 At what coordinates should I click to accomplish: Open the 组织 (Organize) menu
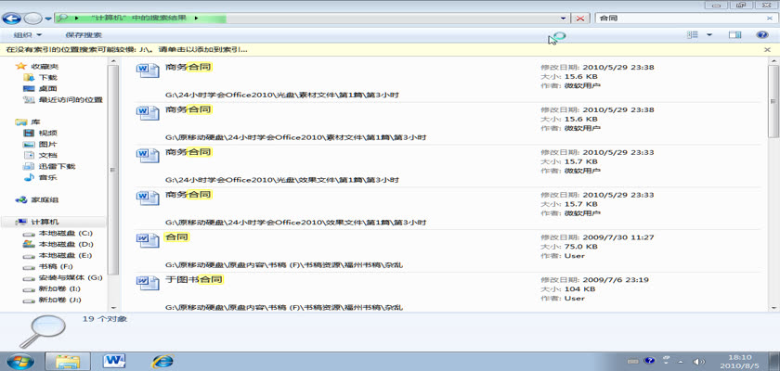point(27,35)
